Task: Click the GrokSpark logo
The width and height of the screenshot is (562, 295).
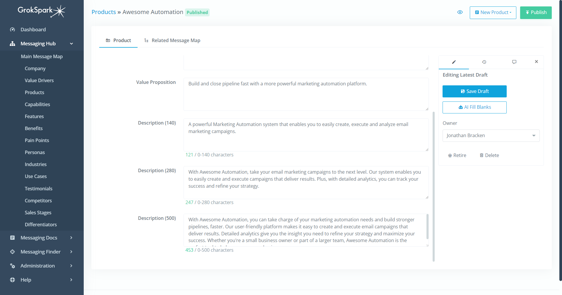Action: [x=42, y=11]
